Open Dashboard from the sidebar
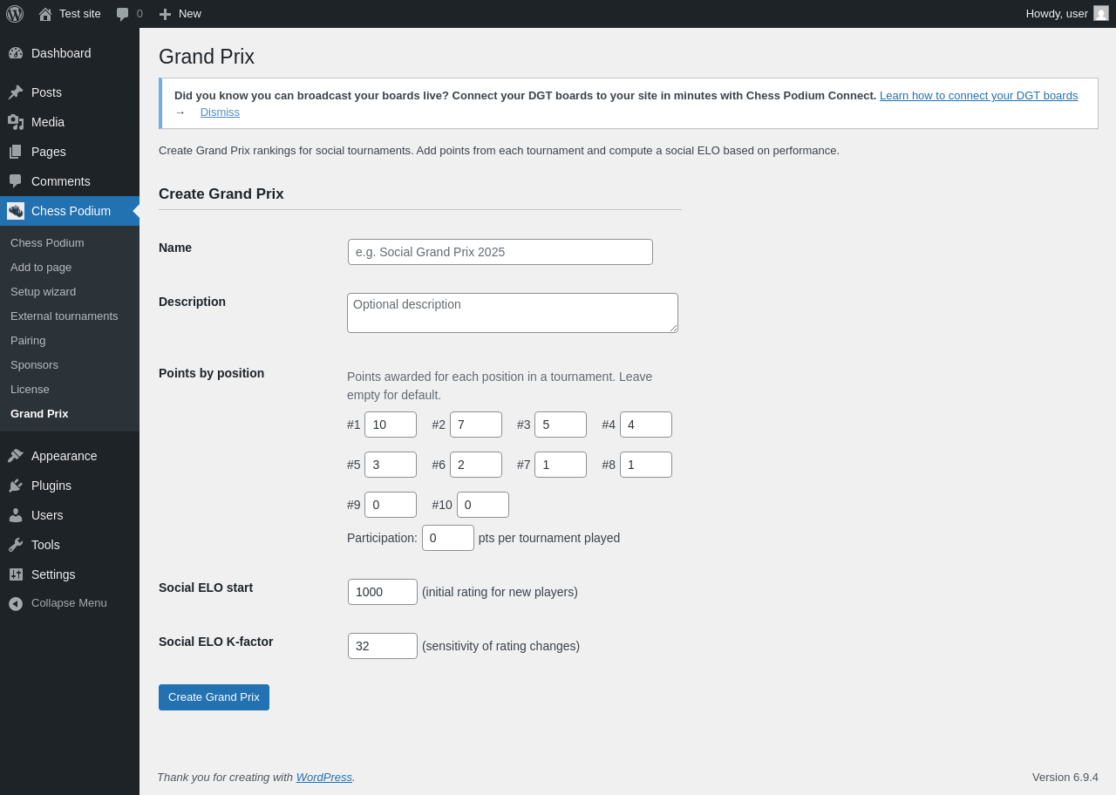 tap(61, 53)
